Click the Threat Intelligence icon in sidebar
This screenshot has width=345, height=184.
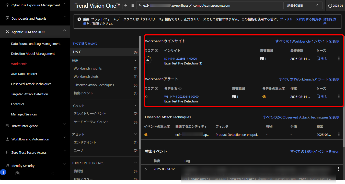[7, 126]
